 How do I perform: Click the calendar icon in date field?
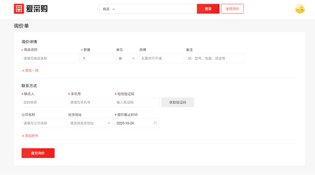155,123
